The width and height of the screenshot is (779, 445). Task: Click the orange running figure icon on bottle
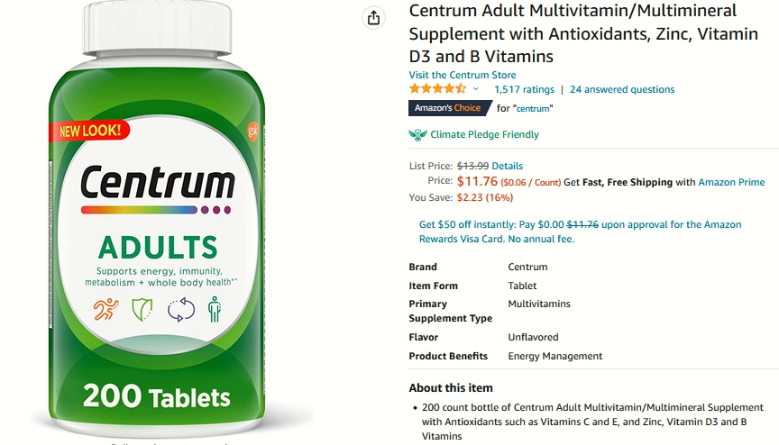(x=105, y=309)
